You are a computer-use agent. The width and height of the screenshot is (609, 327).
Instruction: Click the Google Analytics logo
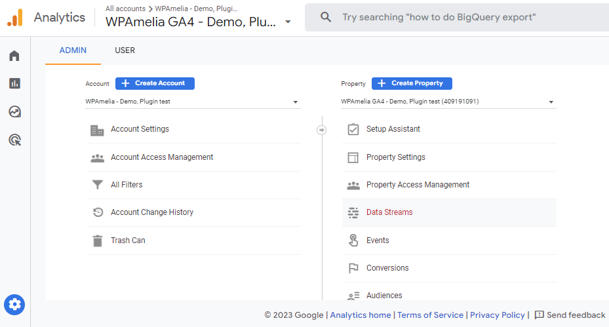pyautogui.click(x=15, y=18)
